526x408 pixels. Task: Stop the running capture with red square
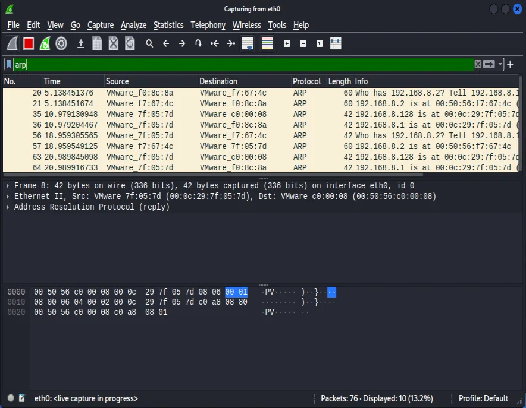tap(29, 43)
